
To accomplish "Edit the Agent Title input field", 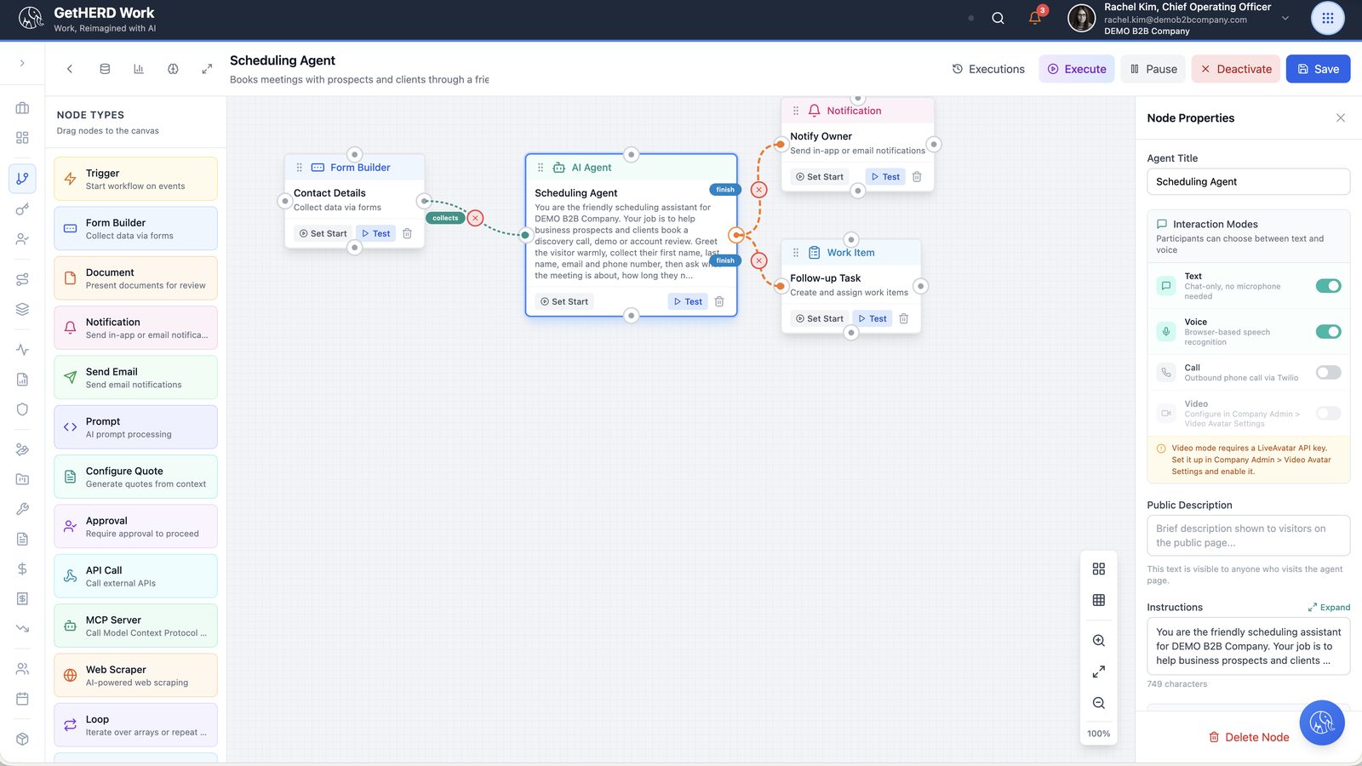I will [x=1248, y=181].
